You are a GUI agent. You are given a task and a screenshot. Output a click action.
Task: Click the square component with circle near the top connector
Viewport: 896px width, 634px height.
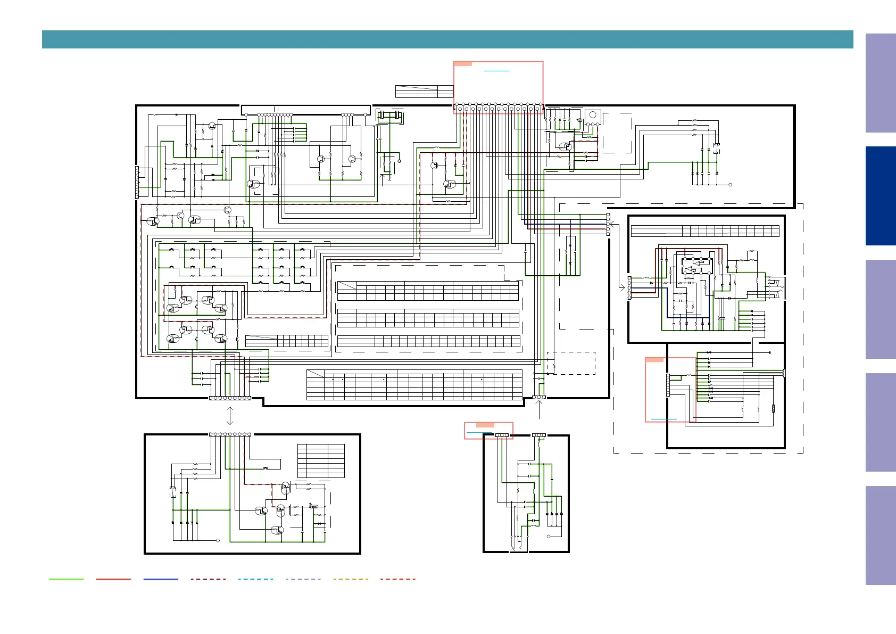[x=593, y=117]
